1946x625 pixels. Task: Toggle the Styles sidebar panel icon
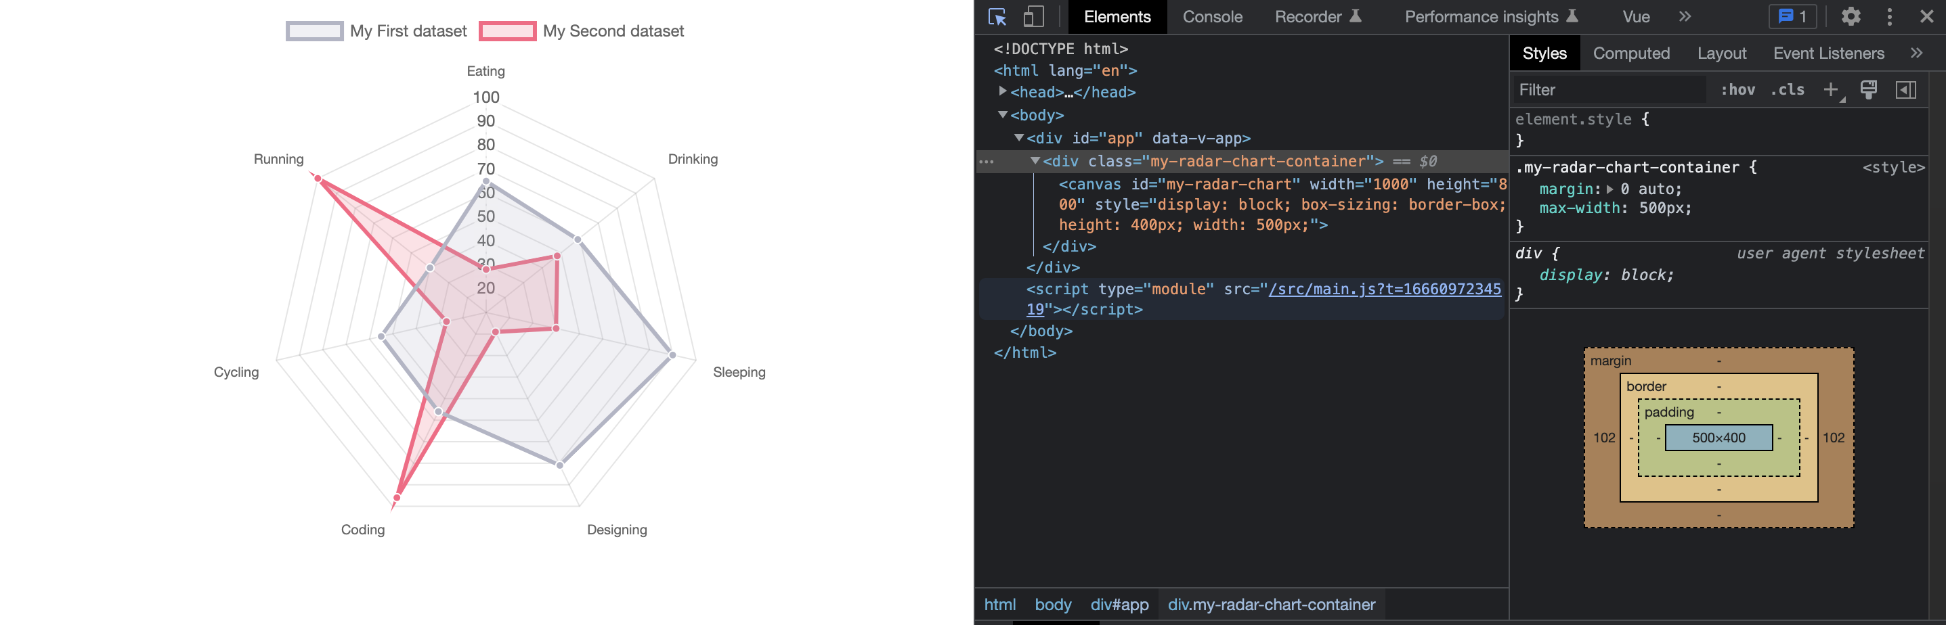pyautogui.click(x=1907, y=89)
